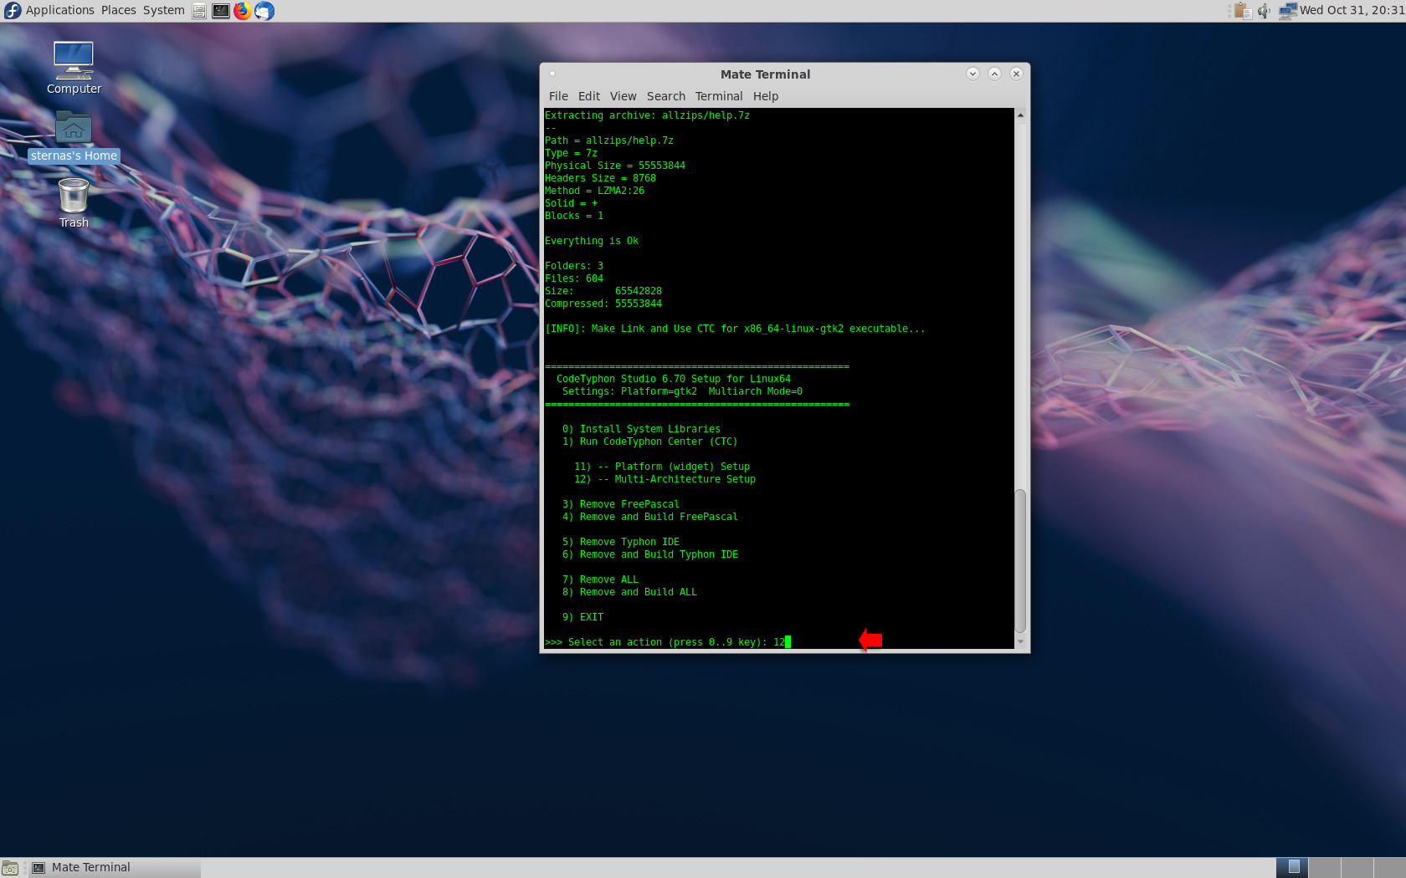Open the terminal Edit menu

[589, 96]
